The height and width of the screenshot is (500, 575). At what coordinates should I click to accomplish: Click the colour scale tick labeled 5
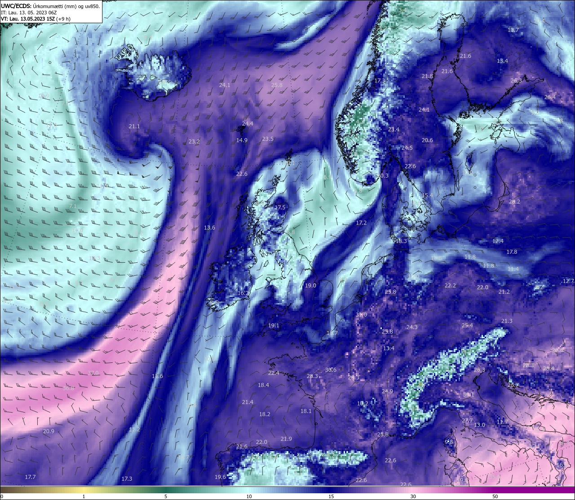click(166, 496)
